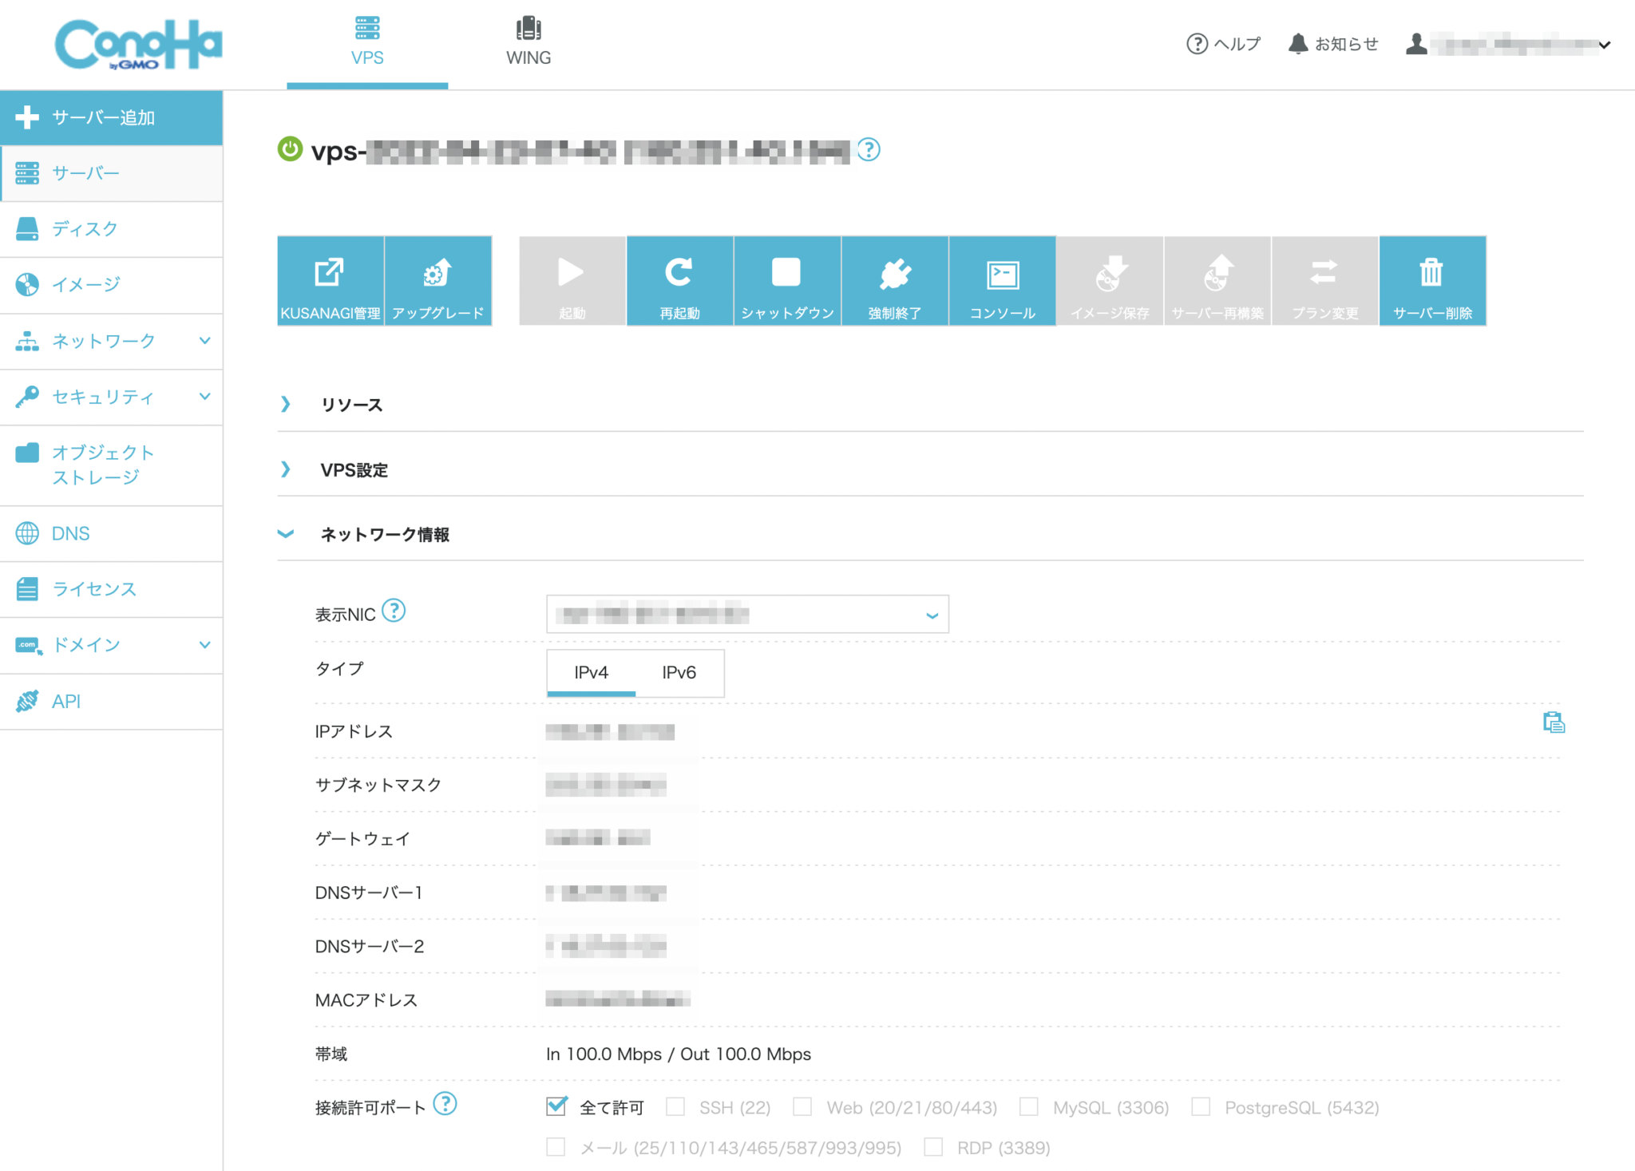Viewport: 1635px width, 1171px height.
Task: Uncheck the 全て許可 checkbox
Action: 556,1106
